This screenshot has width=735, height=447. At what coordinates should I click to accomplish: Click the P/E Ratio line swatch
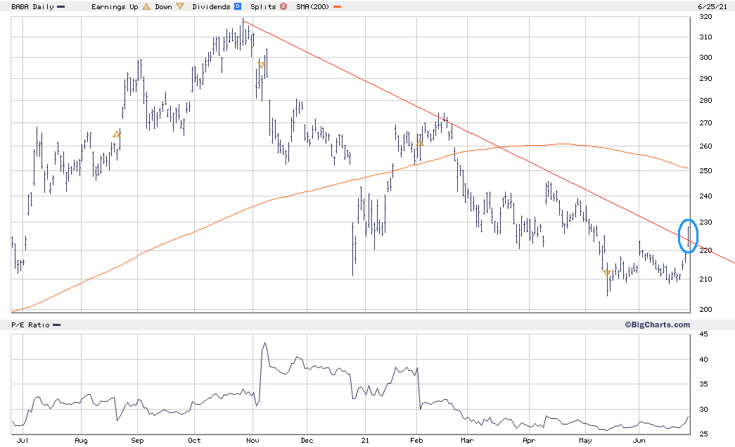click(57, 325)
